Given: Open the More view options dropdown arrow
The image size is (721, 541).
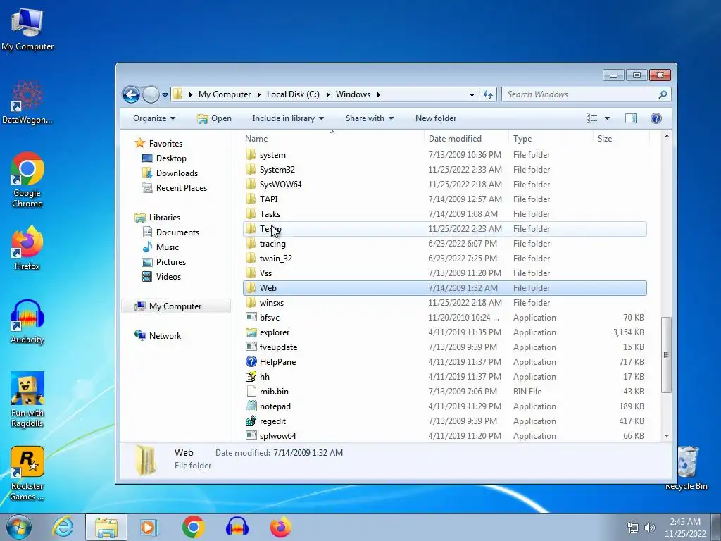Looking at the screenshot, I should tap(607, 118).
